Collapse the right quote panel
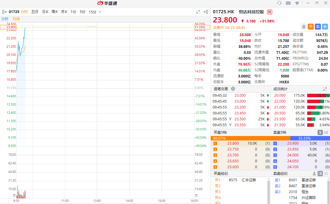This screenshot has width=330, height=204. (206, 12)
